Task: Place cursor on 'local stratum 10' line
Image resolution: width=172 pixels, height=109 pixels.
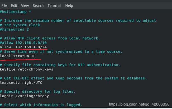Action: pos(18,56)
